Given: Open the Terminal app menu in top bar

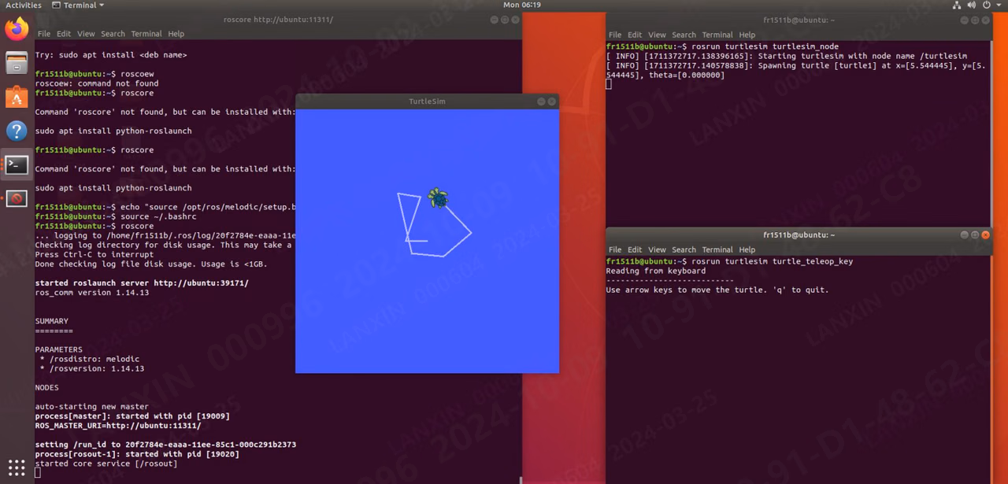Looking at the screenshot, I should pyautogui.click(x=78, y=5).
